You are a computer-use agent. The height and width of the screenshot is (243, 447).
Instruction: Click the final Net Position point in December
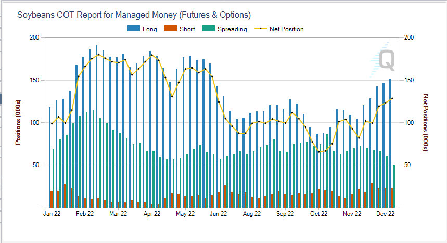(x=392, y=99)
